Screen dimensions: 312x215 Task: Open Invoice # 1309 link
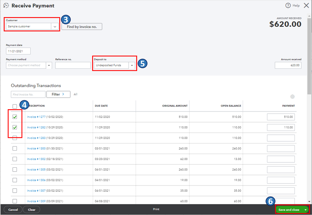(x=36, y=201)
